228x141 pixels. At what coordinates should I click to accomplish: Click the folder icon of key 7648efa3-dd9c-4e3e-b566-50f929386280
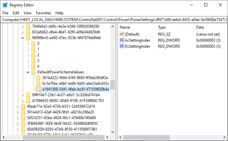click(x=28, y=26)
